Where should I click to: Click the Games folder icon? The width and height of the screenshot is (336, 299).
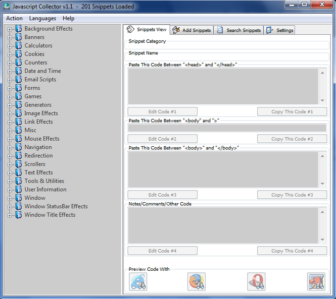(x=19, y=96)
